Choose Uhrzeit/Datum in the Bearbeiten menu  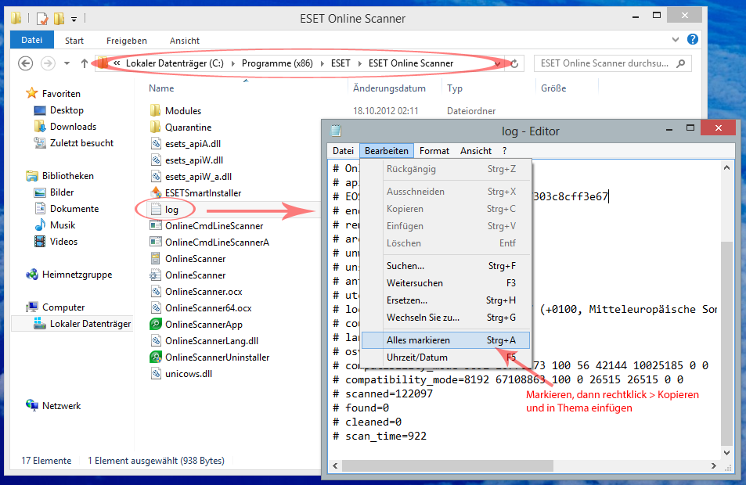click(445, 357)
